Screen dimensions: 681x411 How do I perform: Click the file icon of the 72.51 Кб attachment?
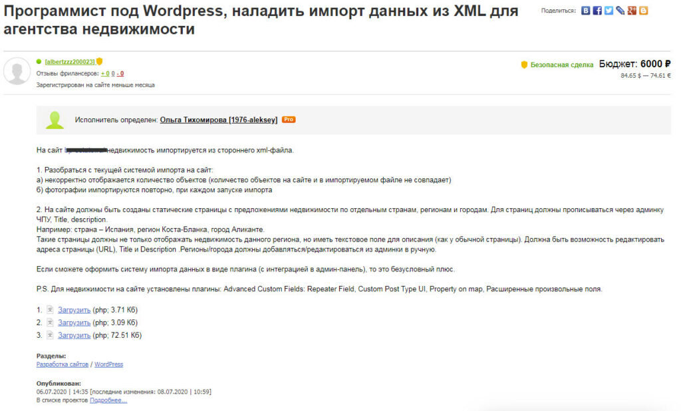pos(51,335)
